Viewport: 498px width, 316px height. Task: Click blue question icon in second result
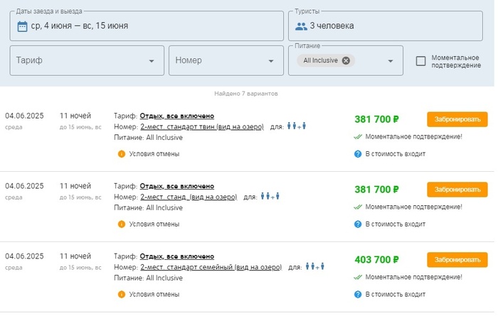[x=358, y=224]
